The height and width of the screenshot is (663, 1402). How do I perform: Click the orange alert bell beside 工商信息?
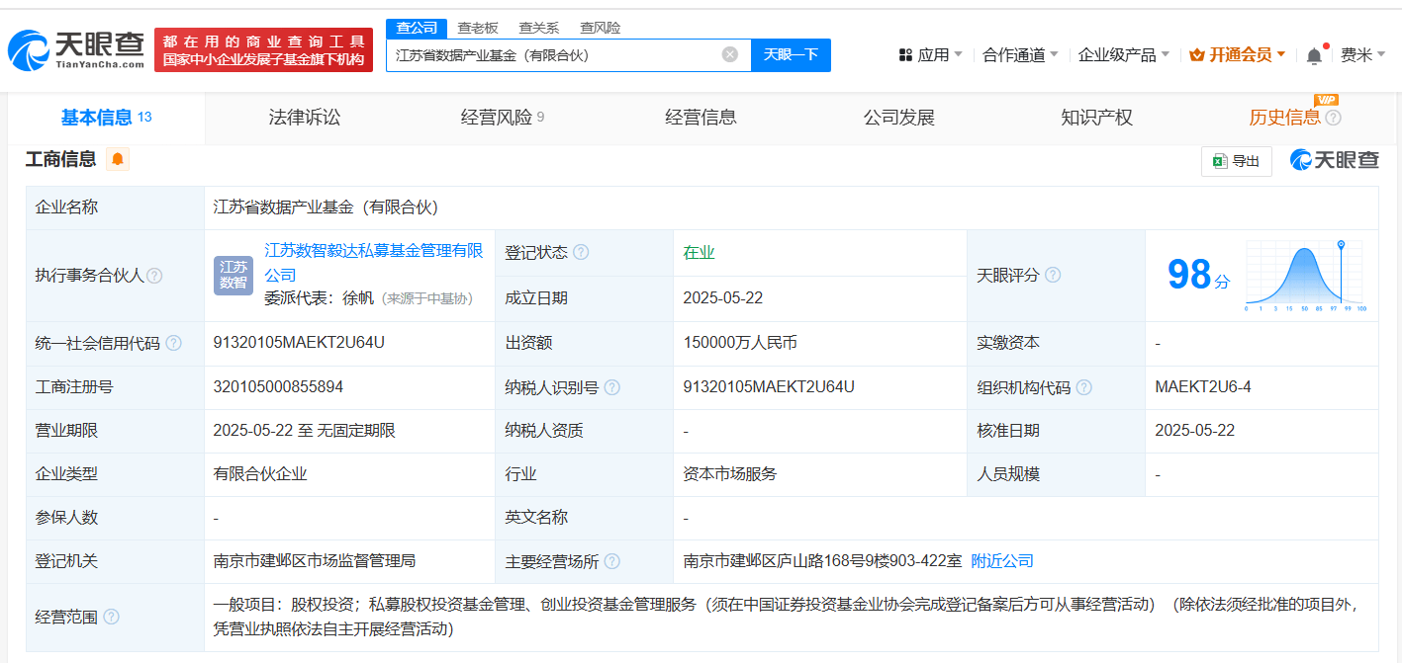[118, 159]
